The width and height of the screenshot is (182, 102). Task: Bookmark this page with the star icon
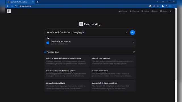pyautogui.click(x=158, y=6)
